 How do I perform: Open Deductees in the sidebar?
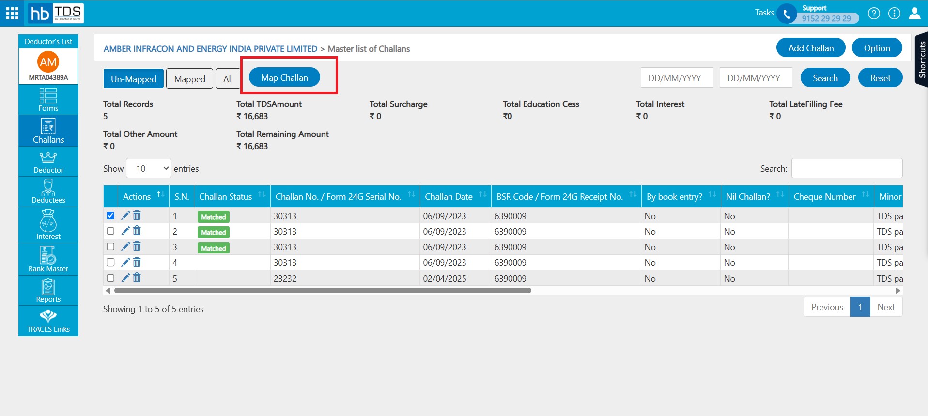[48, 192]
